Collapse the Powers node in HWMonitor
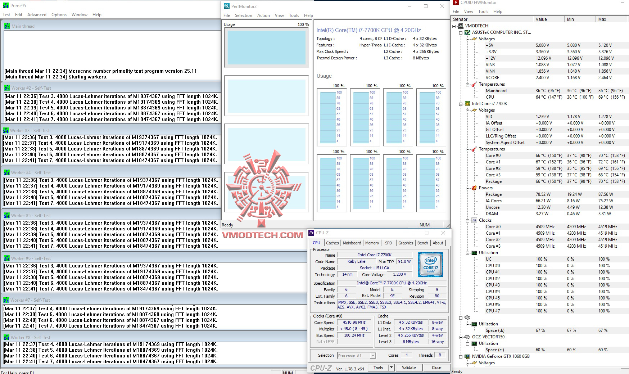This screenshot has height=374, width=629. [468, 188]
